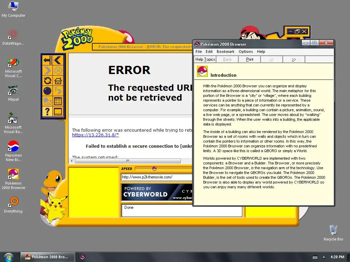Click the Print button in help window
350x262 pixels.
250,59
